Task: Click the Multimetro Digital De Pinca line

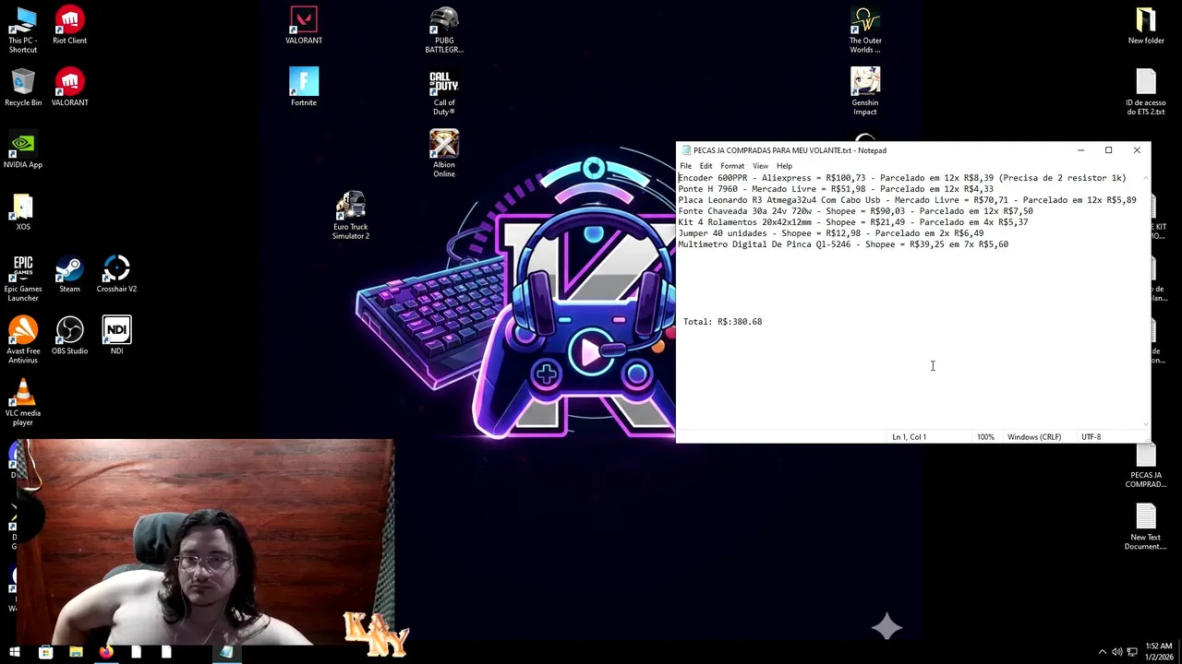Action: point(843,244)
